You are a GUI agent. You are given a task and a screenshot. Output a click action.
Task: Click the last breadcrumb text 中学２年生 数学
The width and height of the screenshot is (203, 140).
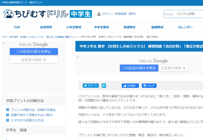[120, 37]
